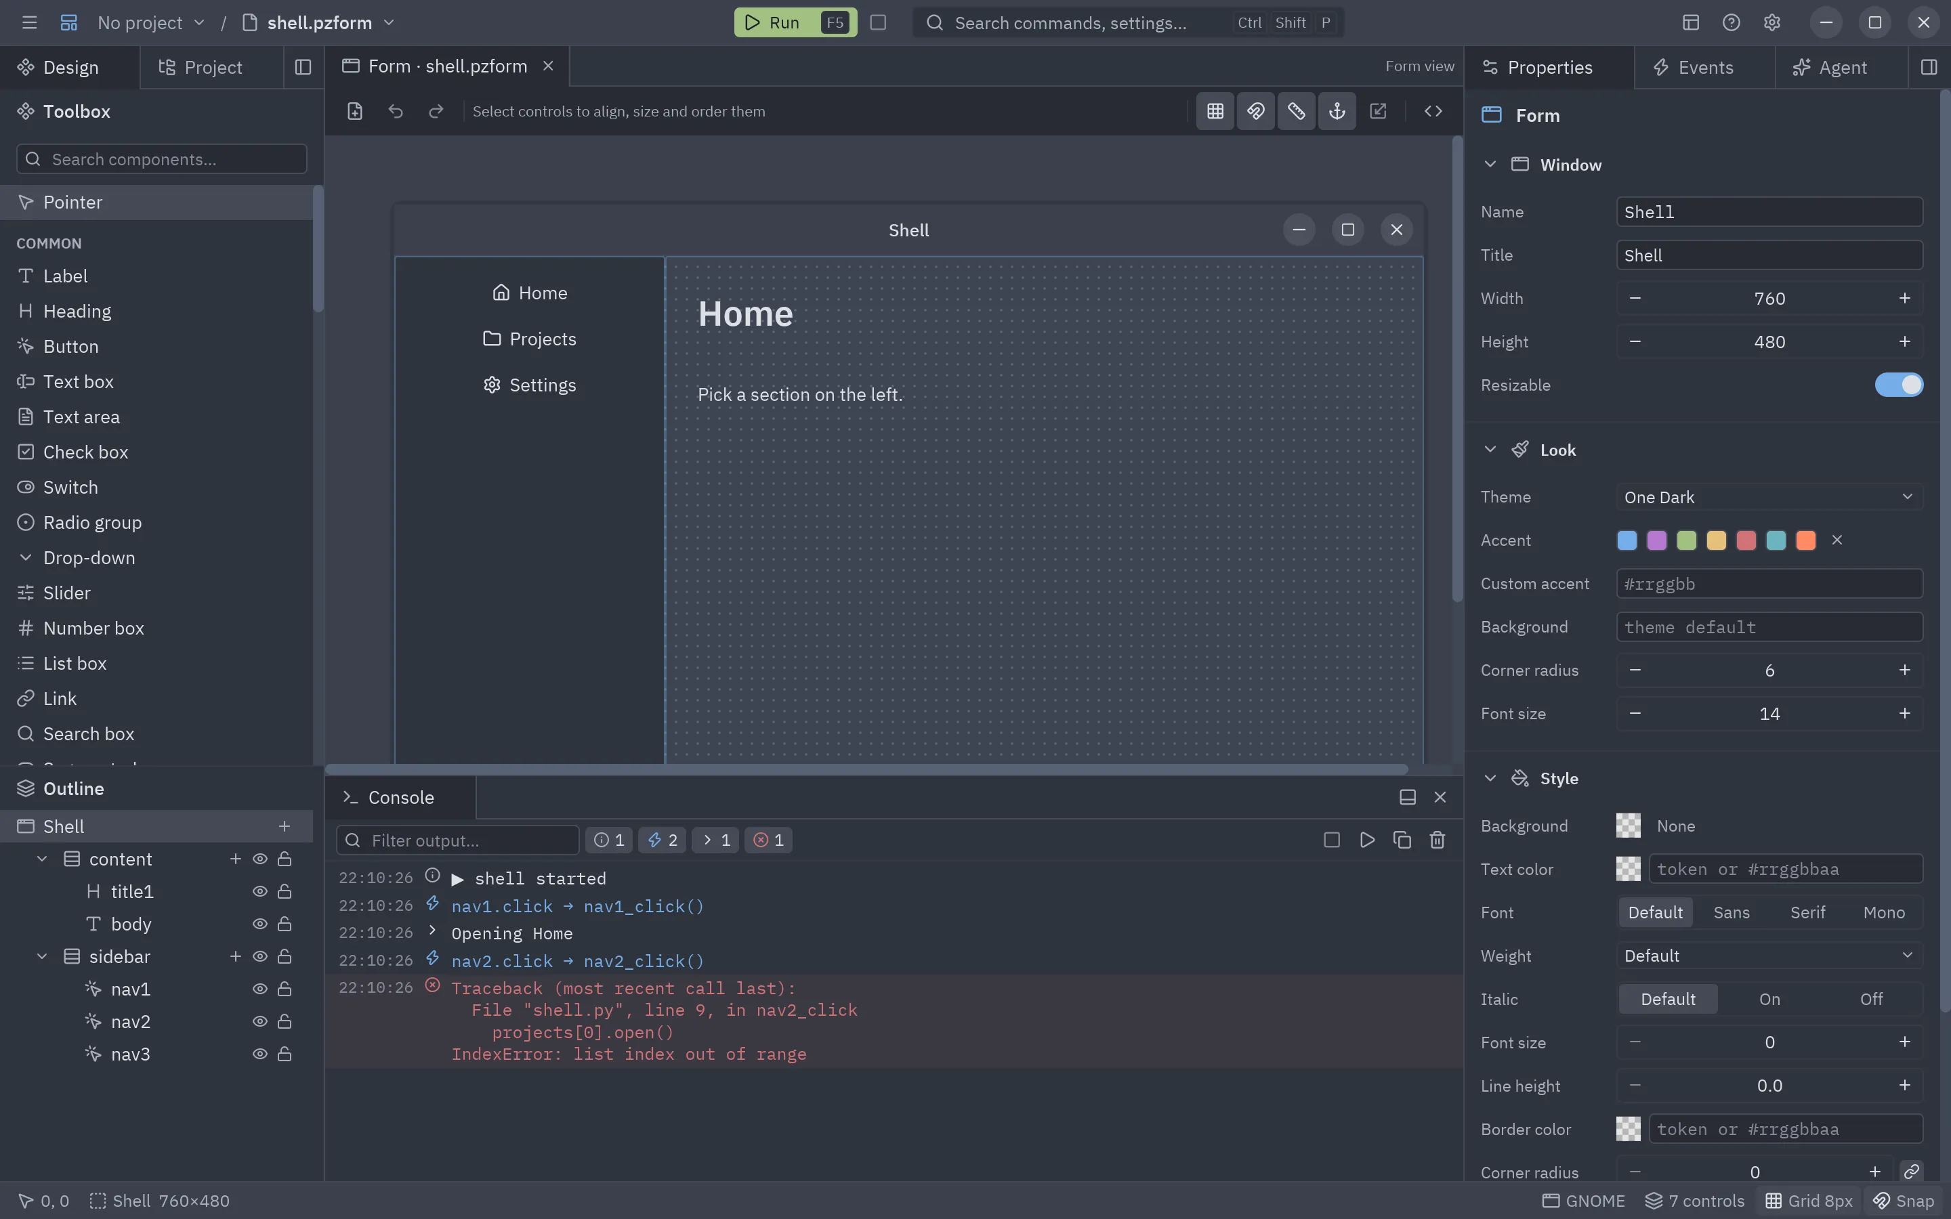Open form in external window icon

[1378, 111]
